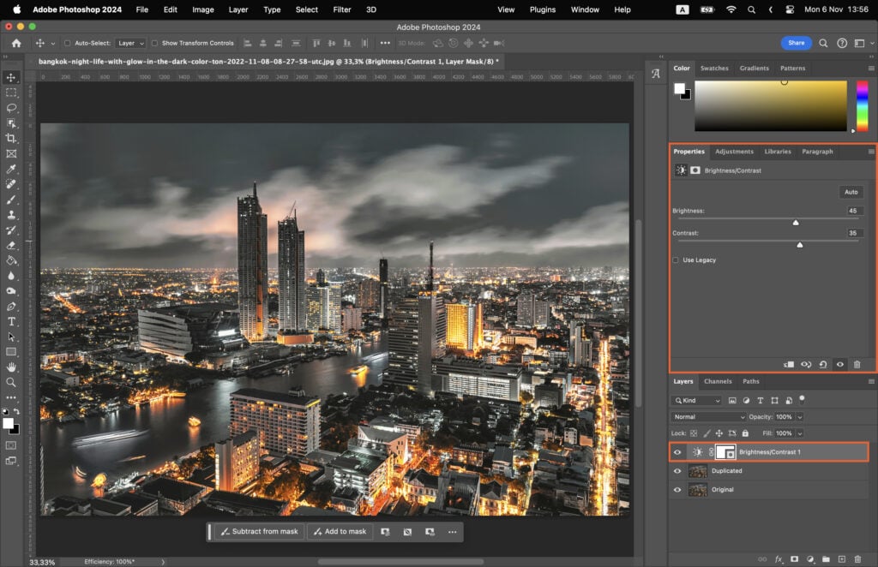Screen dimensions: 878x567
Task: Hide the Duplicated layer
Action: (x=677, y=470)
